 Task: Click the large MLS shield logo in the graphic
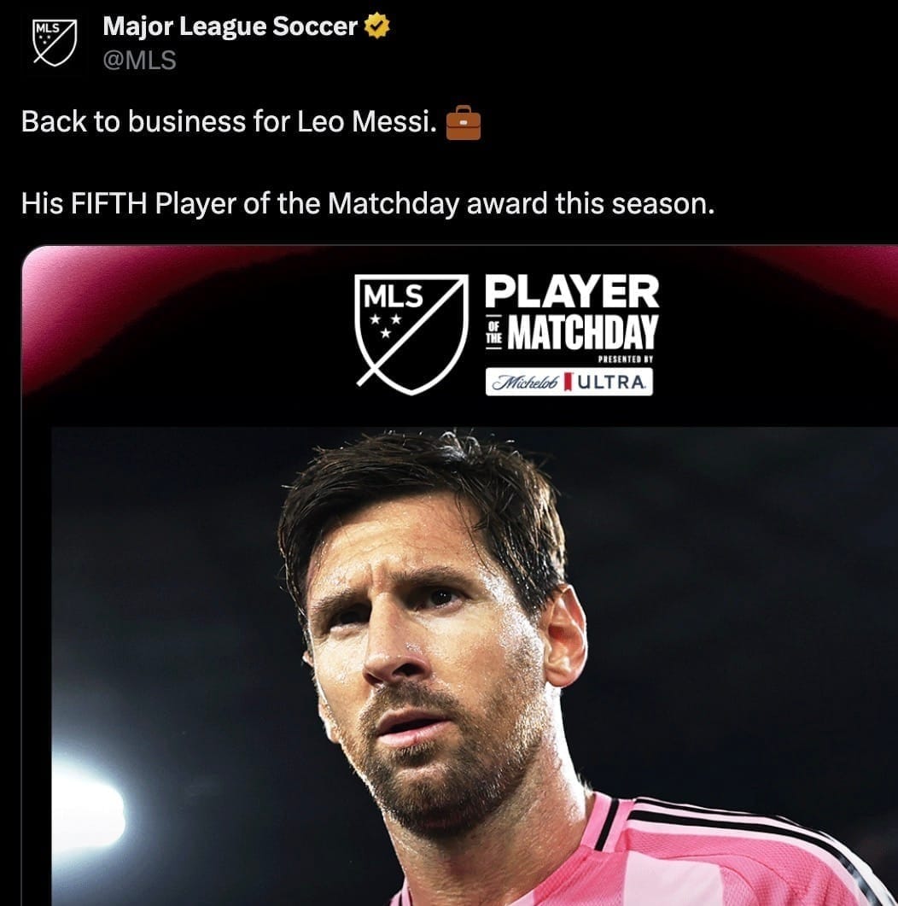(411, 334)
